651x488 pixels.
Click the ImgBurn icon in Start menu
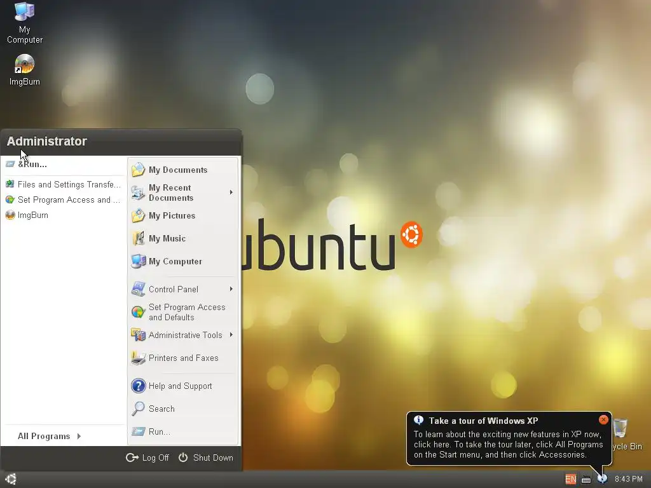pos(10,215)
